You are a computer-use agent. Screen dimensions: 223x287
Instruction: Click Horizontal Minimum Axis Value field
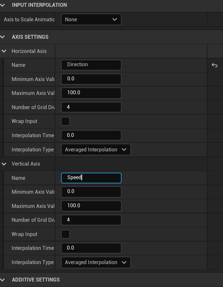click(91, 79)
